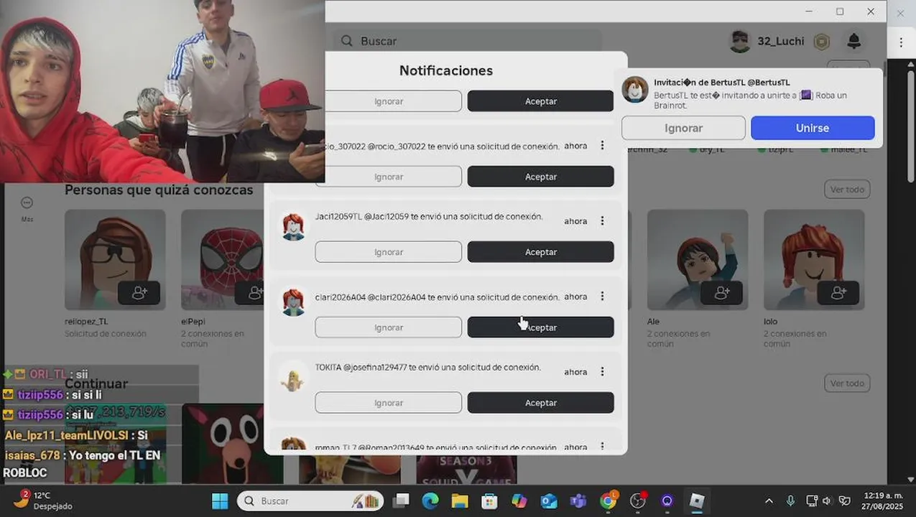Viewport: 916px width, 517px height.
Task: Open Microsoft Teams from taskbar
Action: (x=578, y=500)
